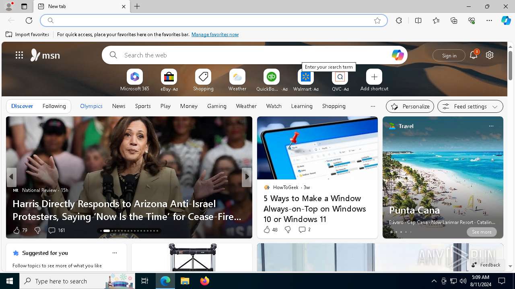Switch to Following feed
515x289 pixels.
point(54,106)
